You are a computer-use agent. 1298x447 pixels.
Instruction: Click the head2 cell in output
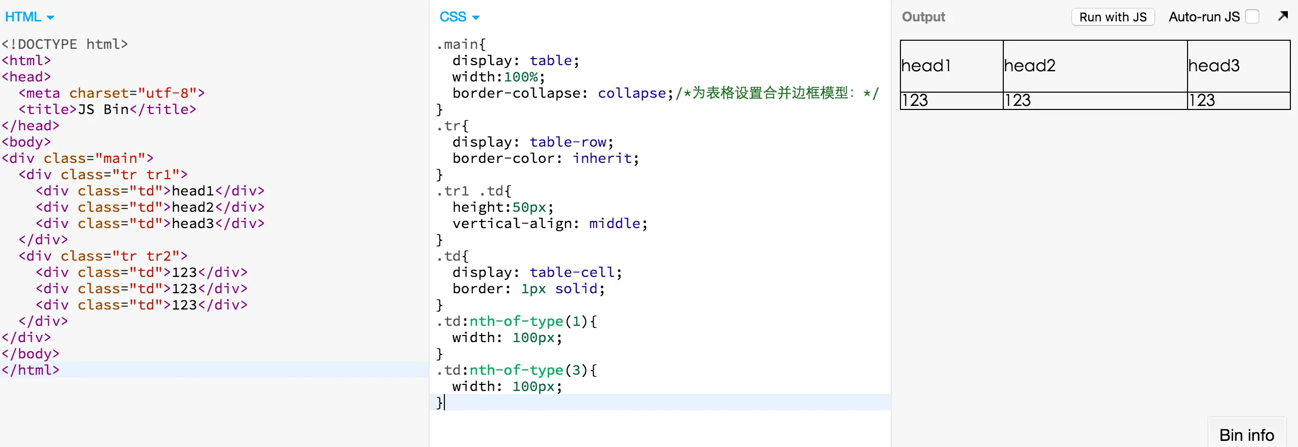[1095, 66]
